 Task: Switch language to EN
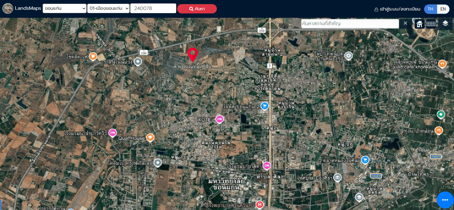[x=443, y=9]
